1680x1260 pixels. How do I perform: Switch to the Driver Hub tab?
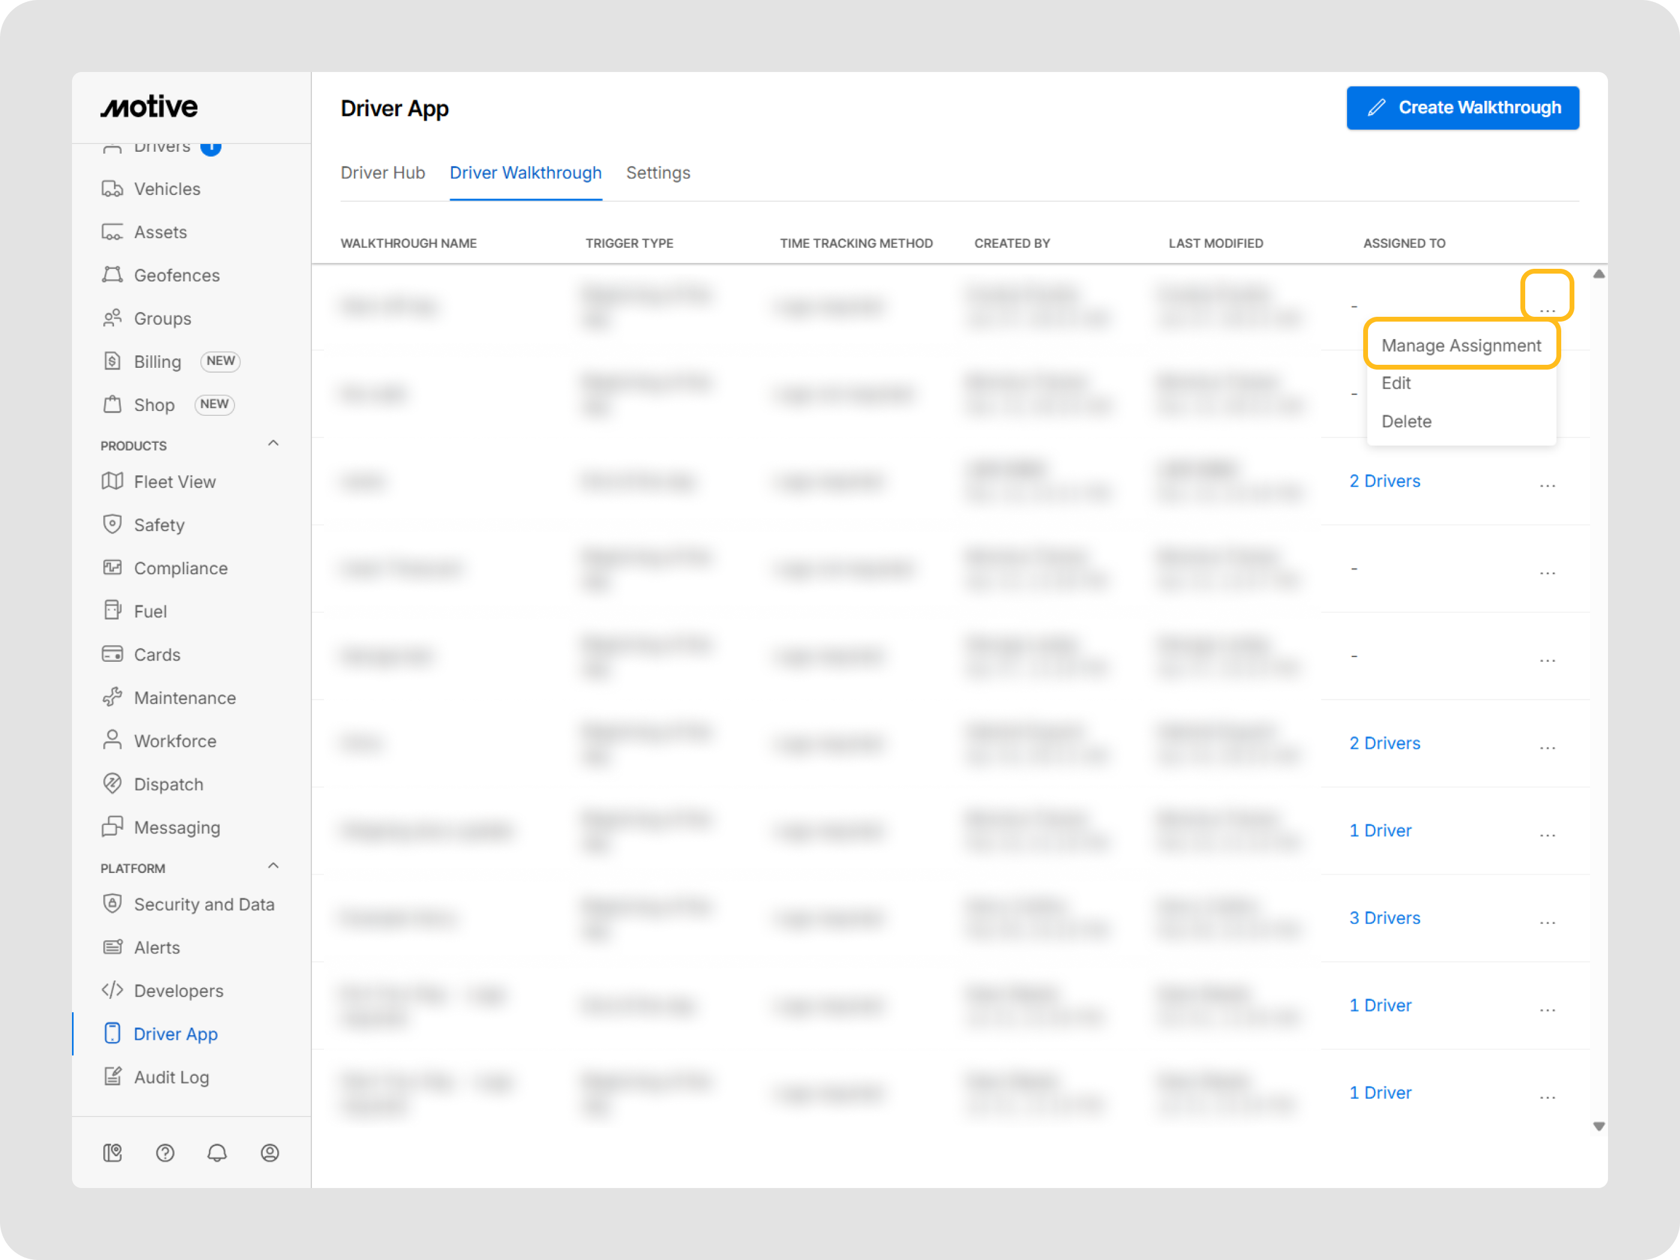pos(383,173)
